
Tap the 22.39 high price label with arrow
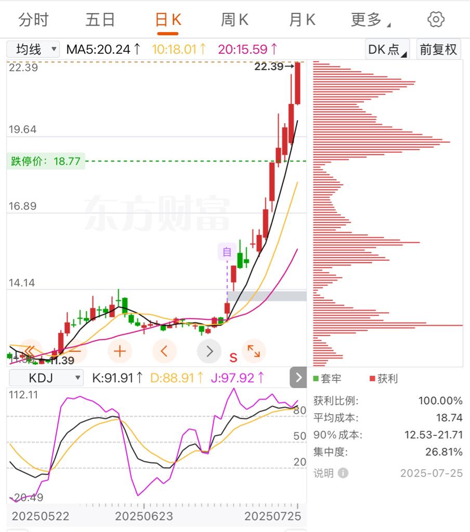click(274, 66)
